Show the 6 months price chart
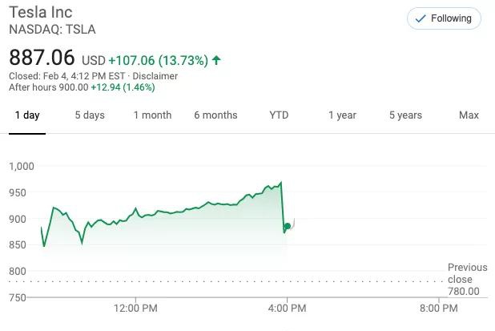This screenshot has width=495, height=331. coord(215,115)
